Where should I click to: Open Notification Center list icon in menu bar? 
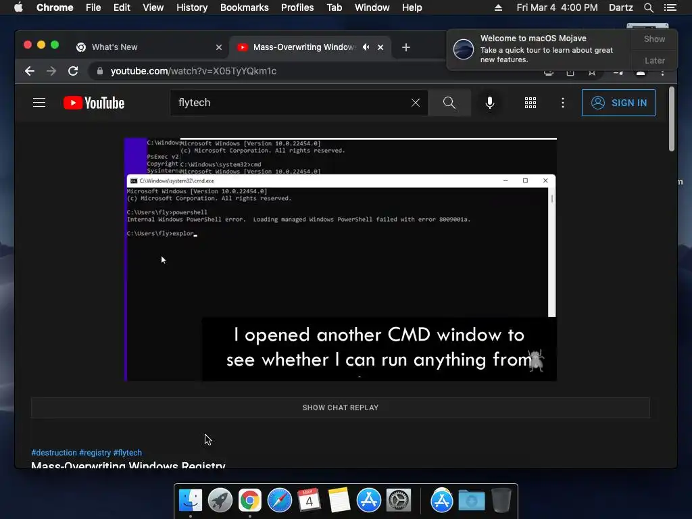click(670, 7)
